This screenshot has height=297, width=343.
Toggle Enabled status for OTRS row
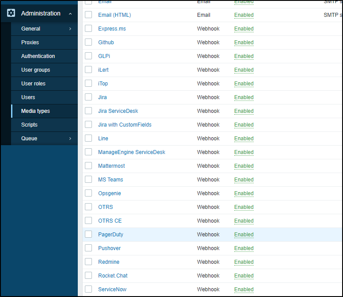pyautogui.click(x=244, y=207)
